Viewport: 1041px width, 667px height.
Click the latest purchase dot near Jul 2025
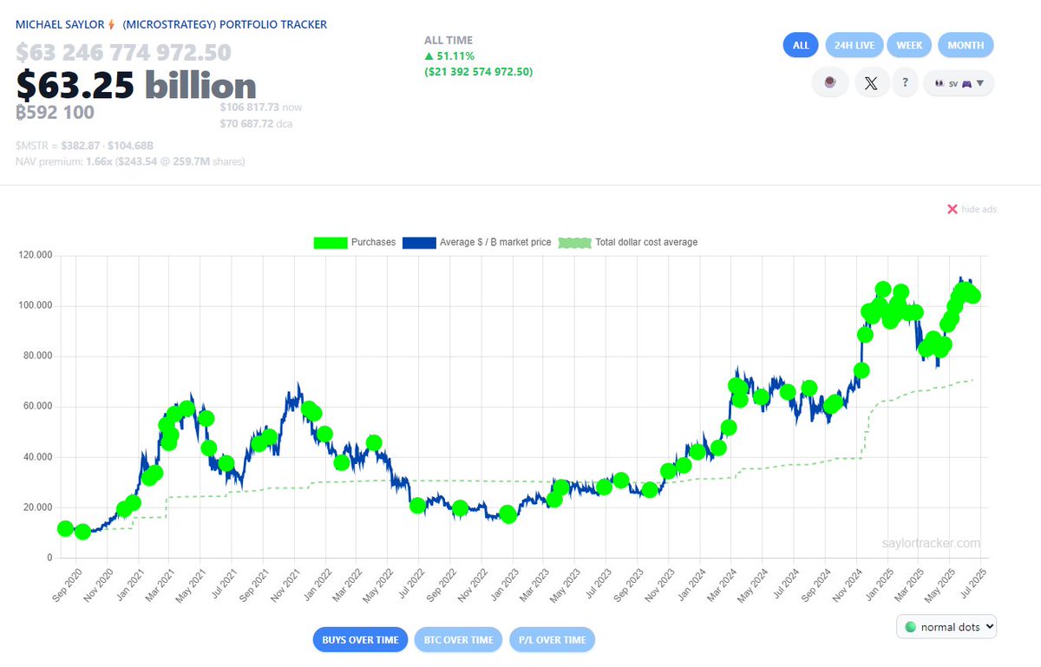(973, 295)
